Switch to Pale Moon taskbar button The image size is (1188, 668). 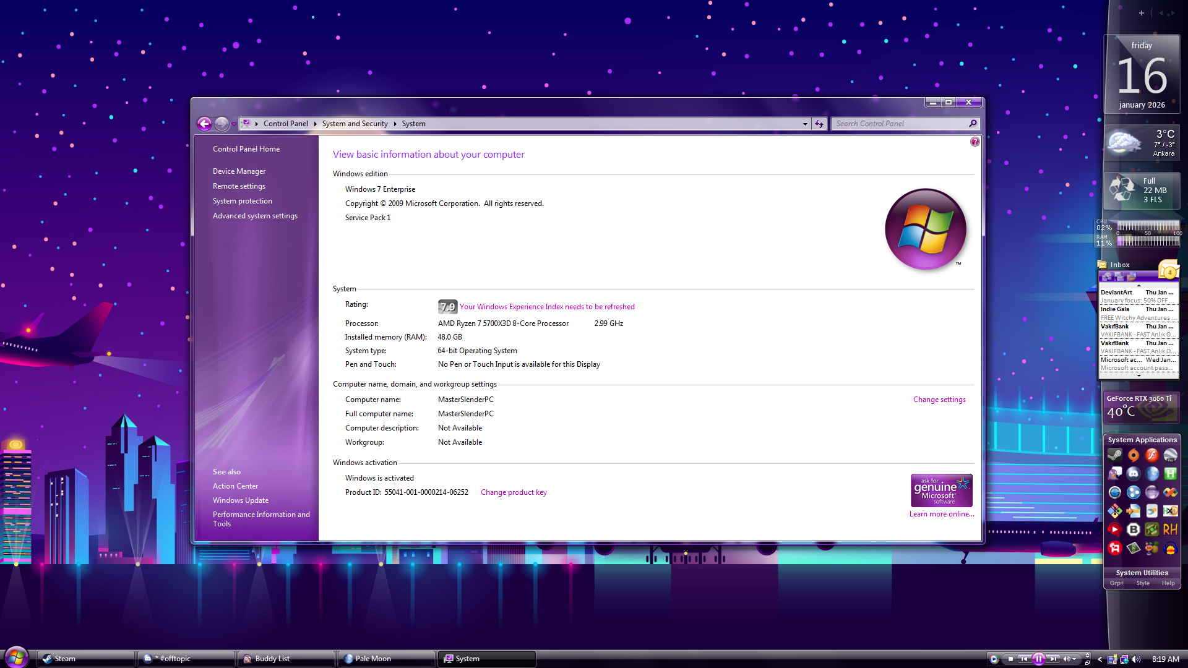click(x=387, y=659)
